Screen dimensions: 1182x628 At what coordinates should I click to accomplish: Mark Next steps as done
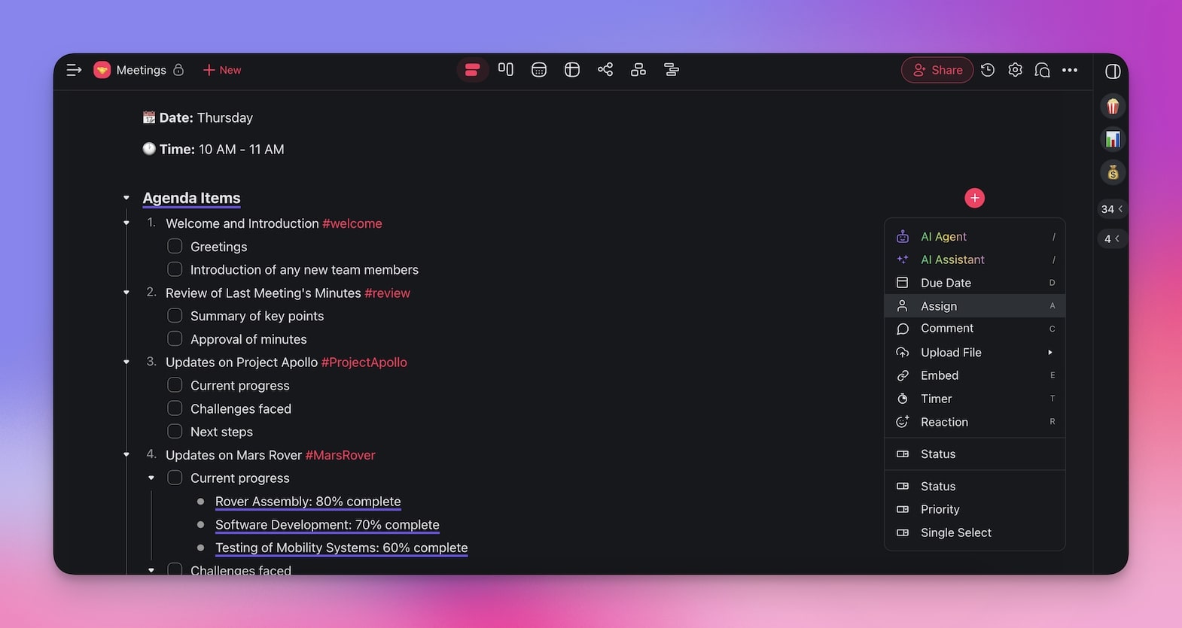[175, 432]
